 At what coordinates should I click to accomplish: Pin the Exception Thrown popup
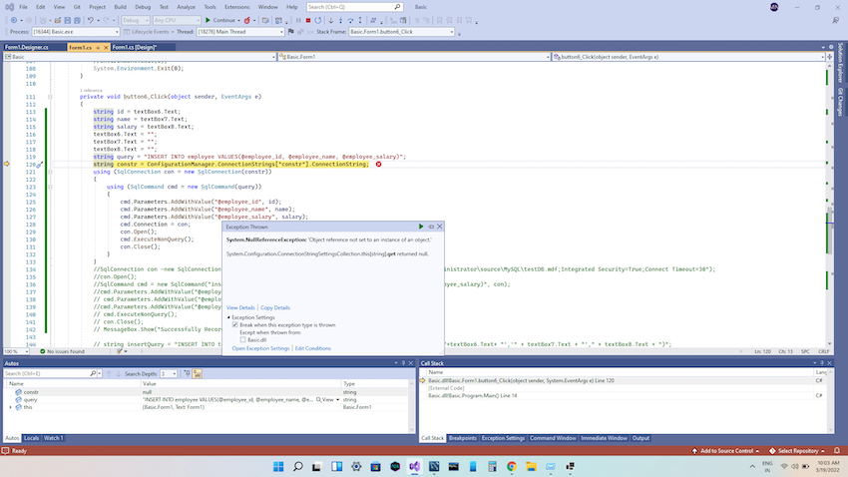(431, 227)
